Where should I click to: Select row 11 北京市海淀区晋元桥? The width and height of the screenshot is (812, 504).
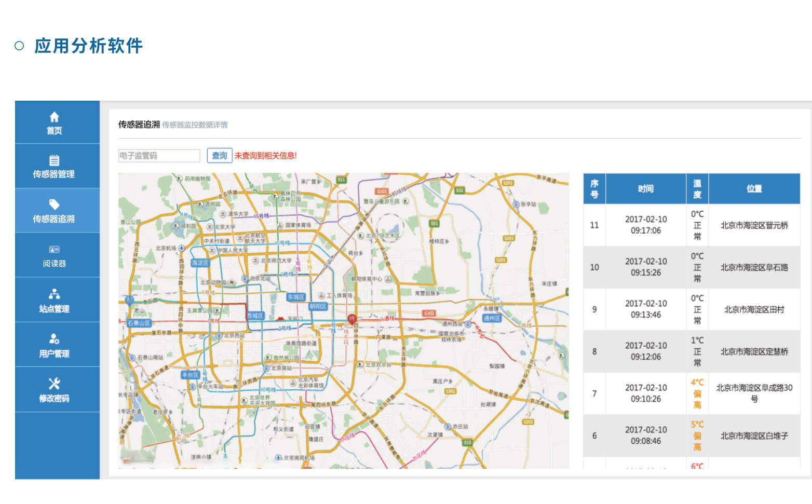[754, 225]
